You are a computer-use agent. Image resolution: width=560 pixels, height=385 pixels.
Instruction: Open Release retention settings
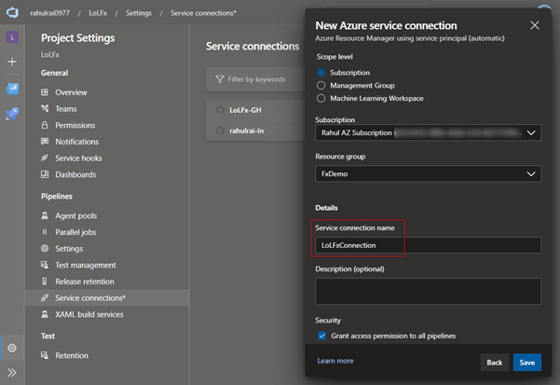coord(85,282)
